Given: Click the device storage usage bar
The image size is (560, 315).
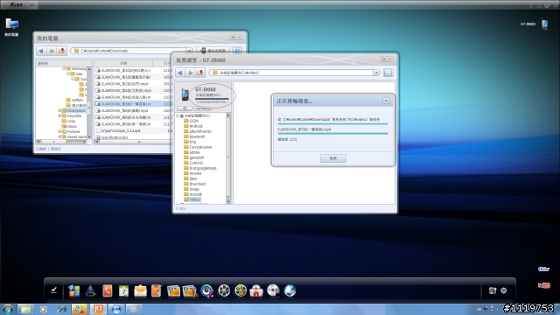Looking at the screenshot, I should coord(212,99).
